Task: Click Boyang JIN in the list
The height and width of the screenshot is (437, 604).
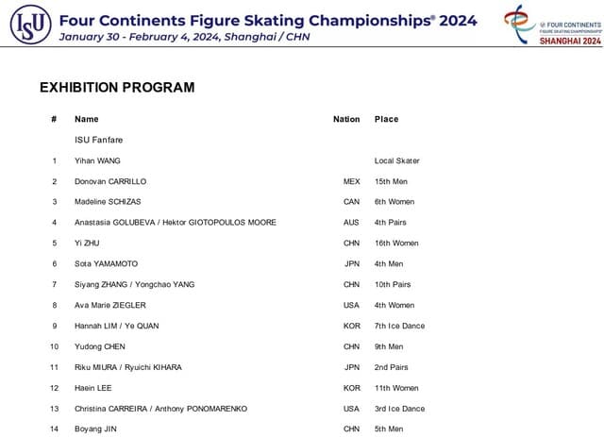Action: (x=95, y=429)
